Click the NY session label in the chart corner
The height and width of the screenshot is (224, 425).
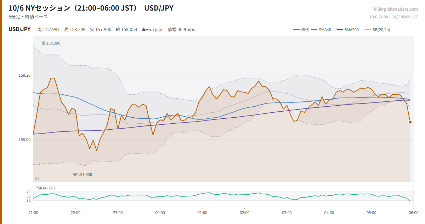[x=37, y=178]
